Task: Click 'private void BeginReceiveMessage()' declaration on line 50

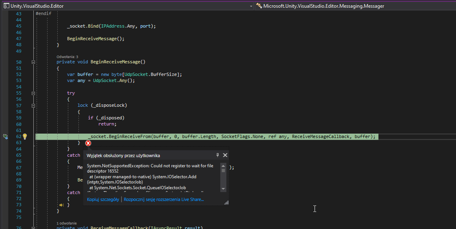Action: tap(101, 62)
